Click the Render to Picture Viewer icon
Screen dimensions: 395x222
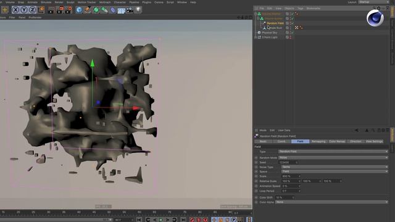pos(60,10)
